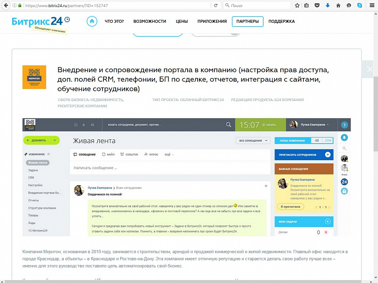Click the search magnifier in portal header
This screenshot has height=283, width=378.
[x=229, y=125]
